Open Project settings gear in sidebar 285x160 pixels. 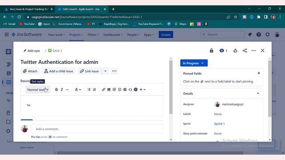8,131
